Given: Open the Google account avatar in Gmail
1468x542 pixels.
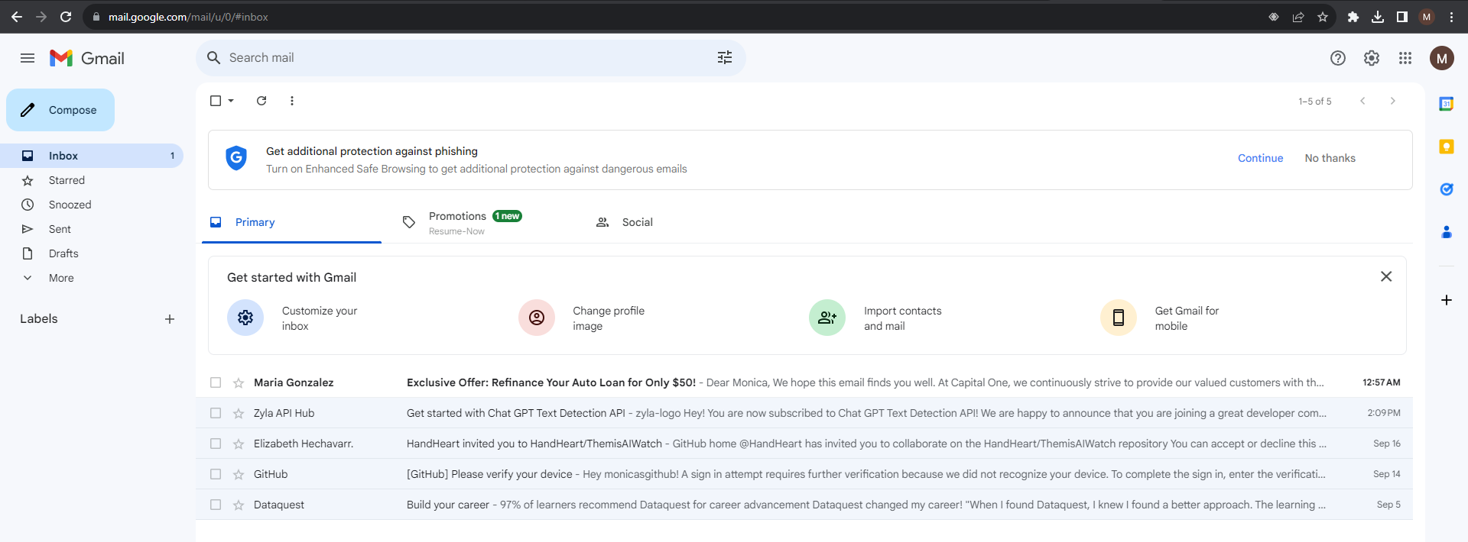Looking at the screenshot, I should click(1442, 58).
